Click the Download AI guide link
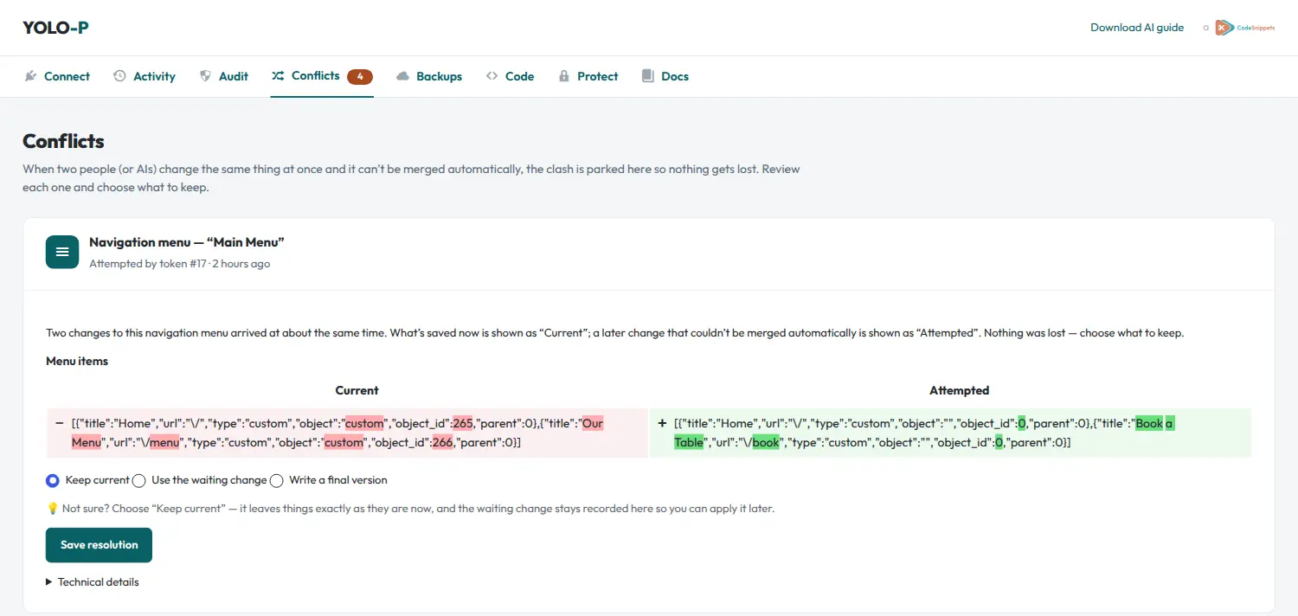This screenshot has height=616, width=1298. coord(1137,28)
